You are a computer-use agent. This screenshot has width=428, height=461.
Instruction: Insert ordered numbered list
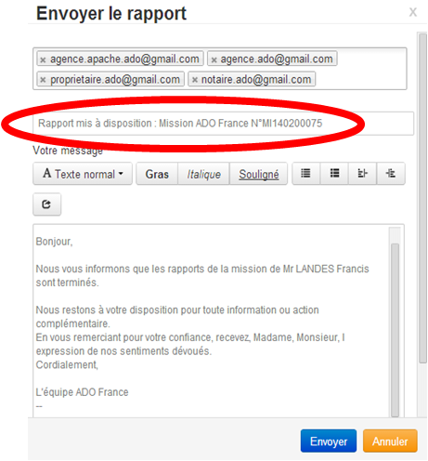click(x=334, y=174)
